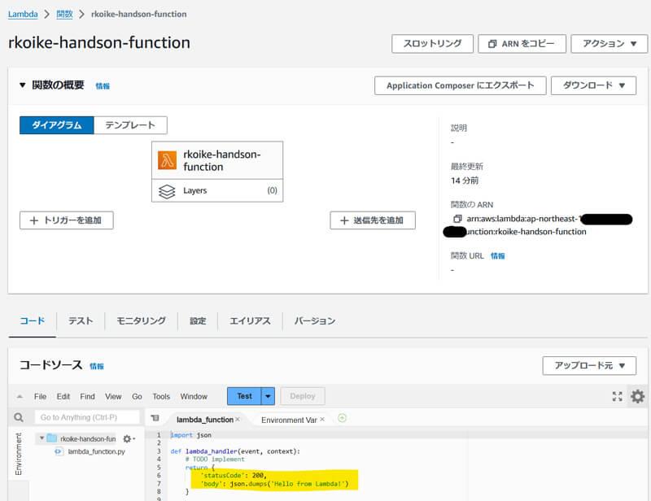Open the 情報 link beside 関数の概要

pos(103,86)
